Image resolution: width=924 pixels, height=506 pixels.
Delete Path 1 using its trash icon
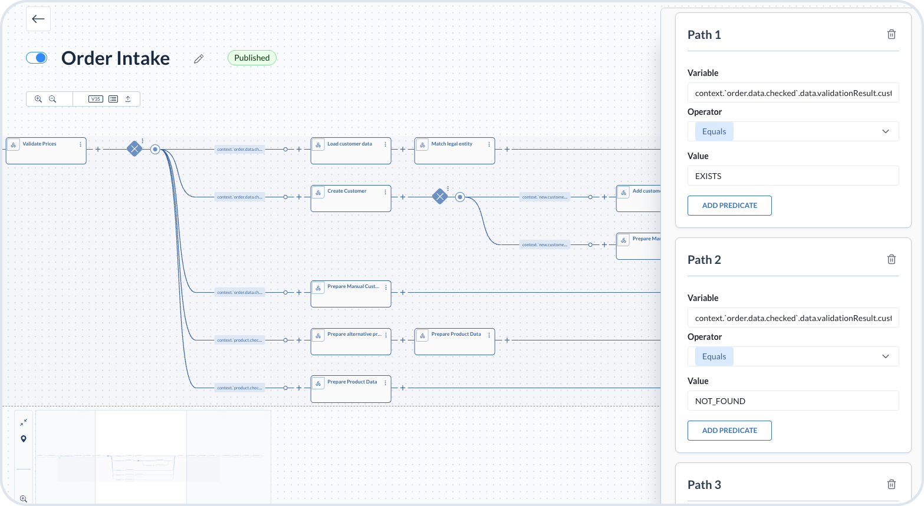pos(891,34)
